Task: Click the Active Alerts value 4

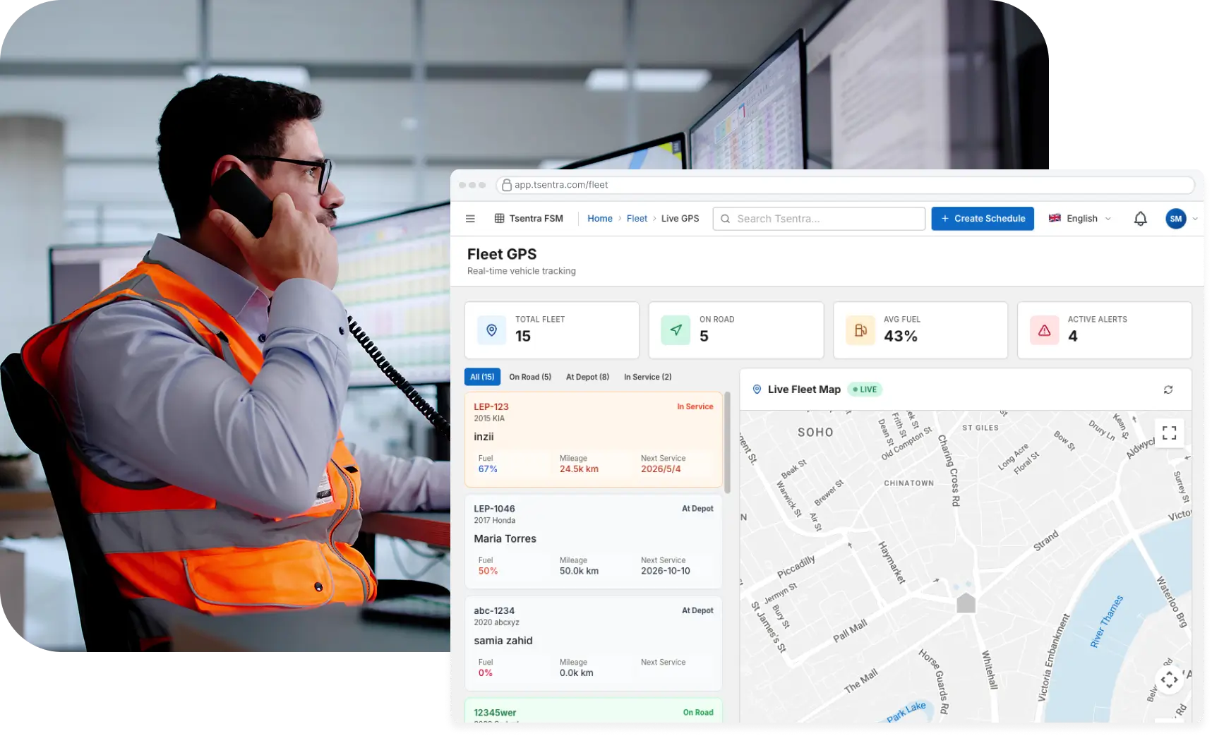Action: [1073, 337]
